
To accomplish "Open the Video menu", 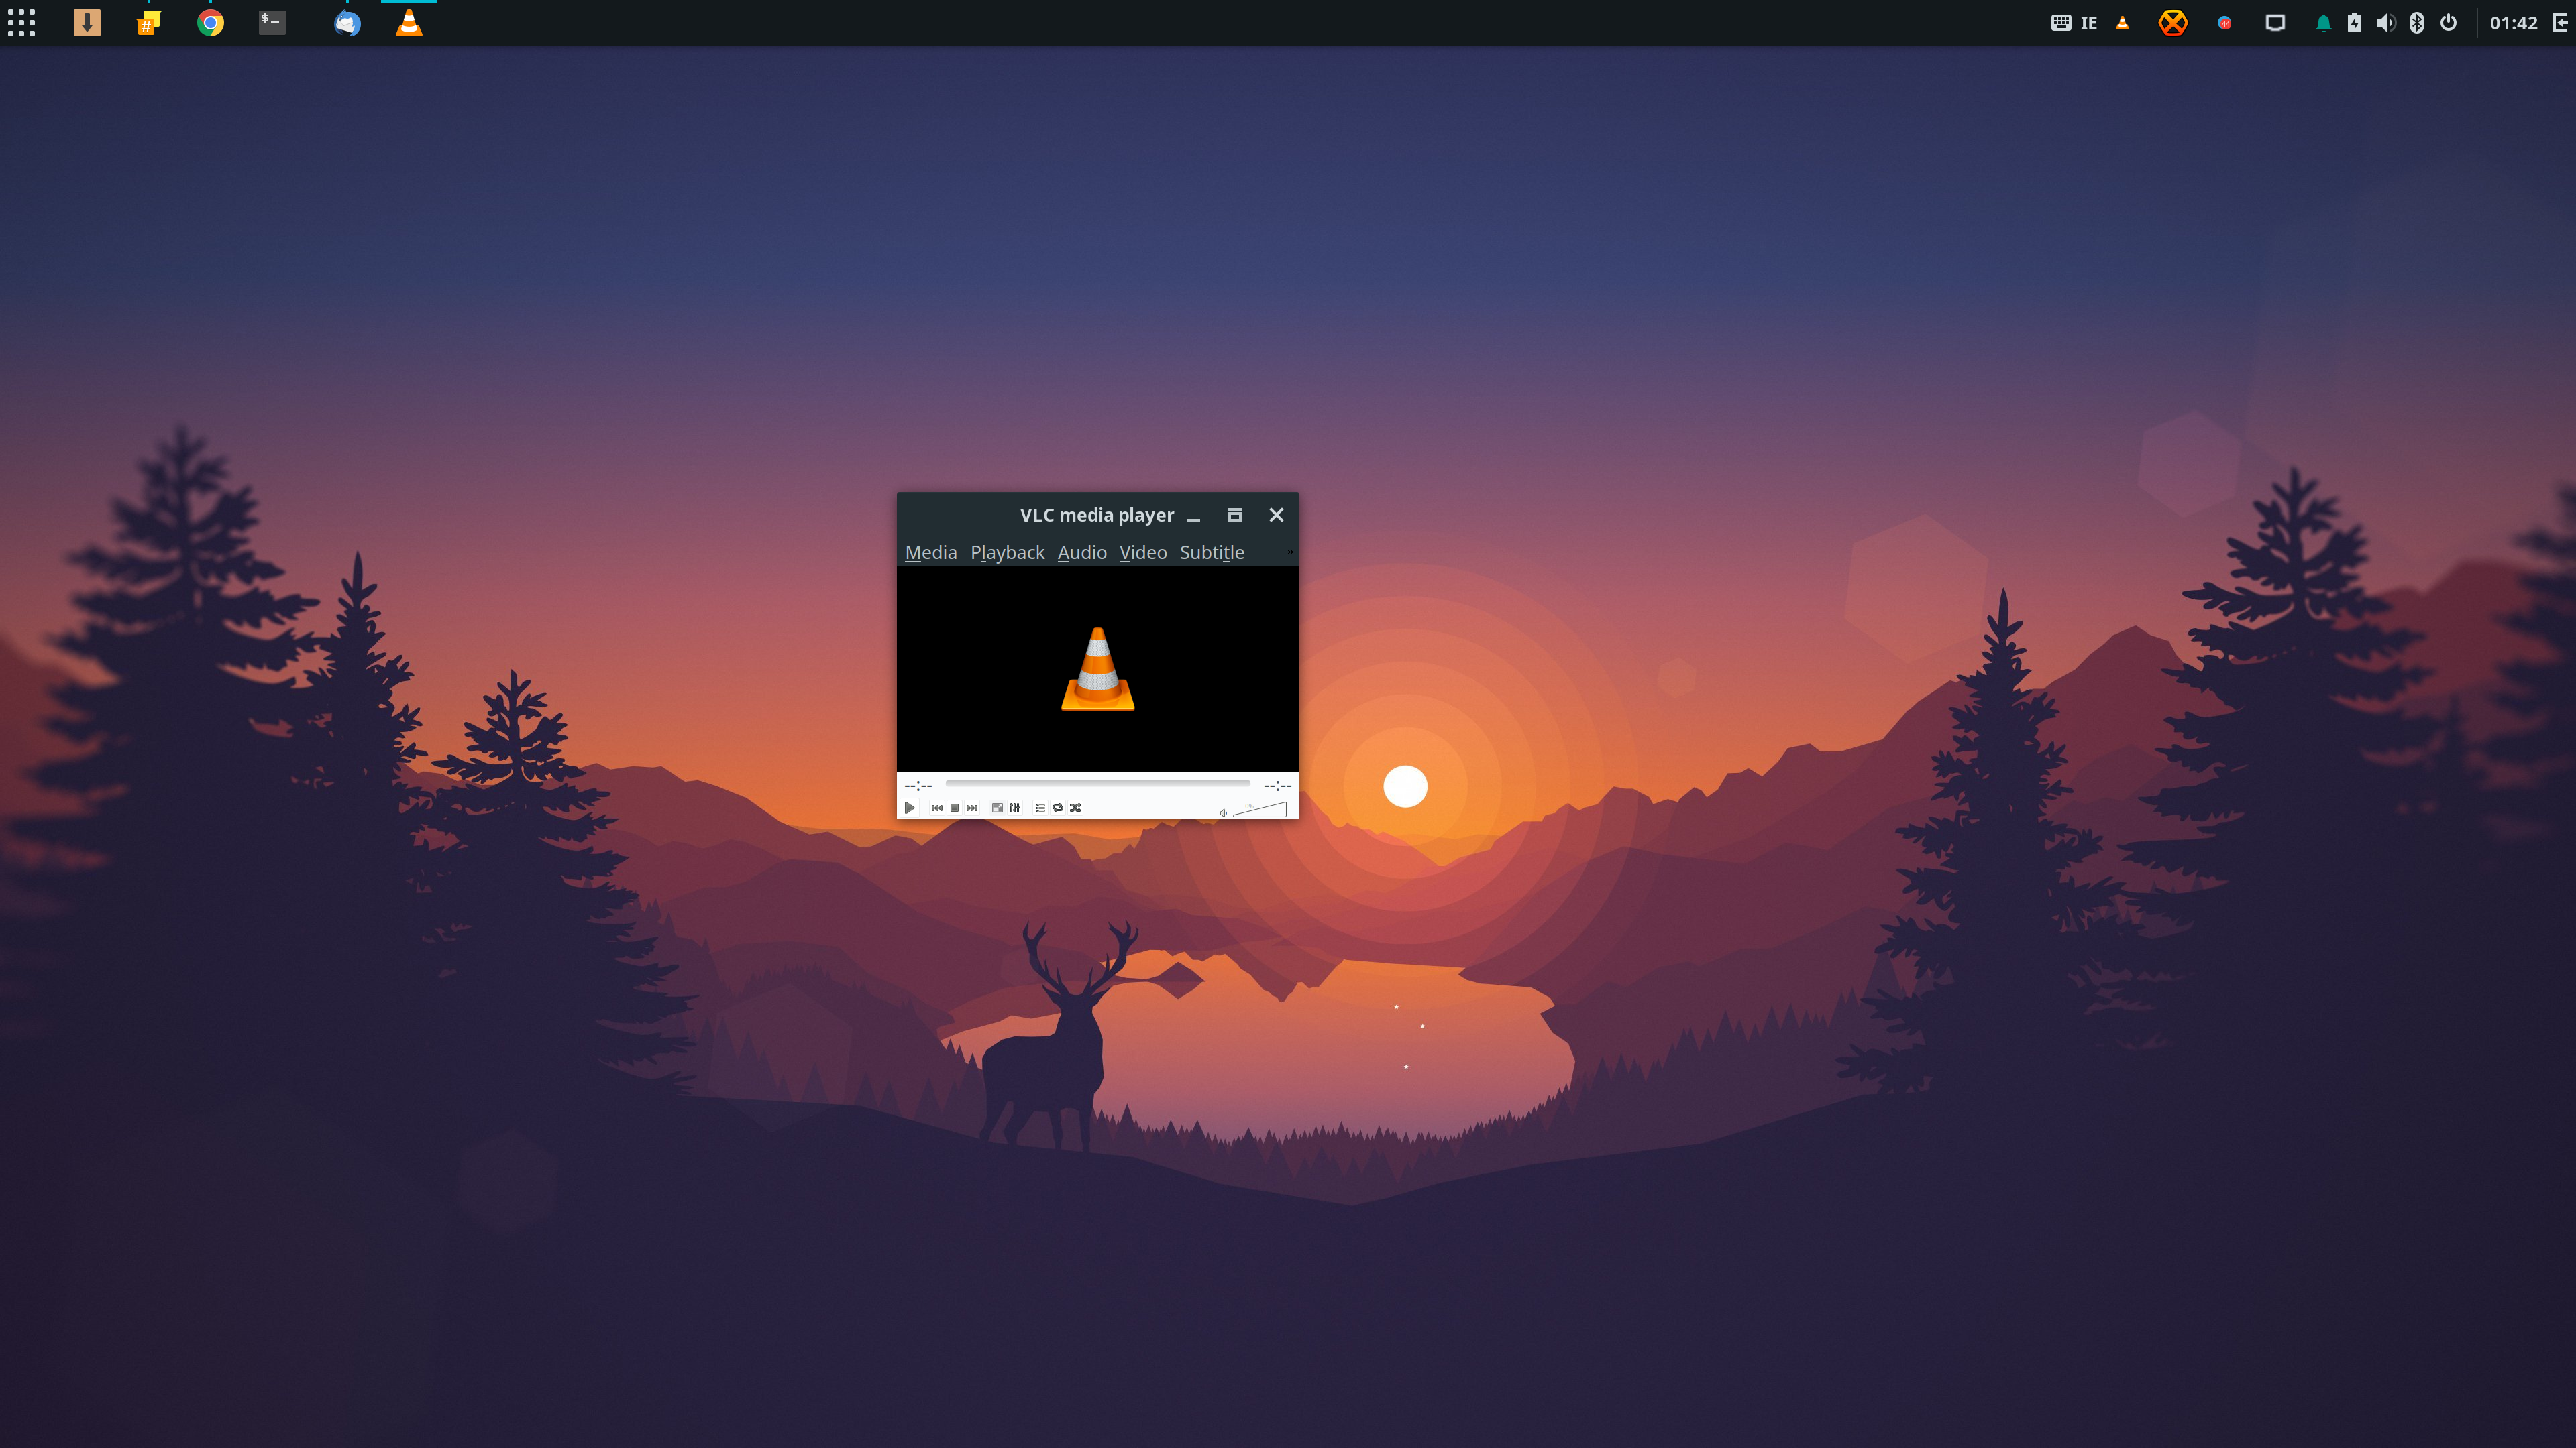I will [x=1143, y=552].
